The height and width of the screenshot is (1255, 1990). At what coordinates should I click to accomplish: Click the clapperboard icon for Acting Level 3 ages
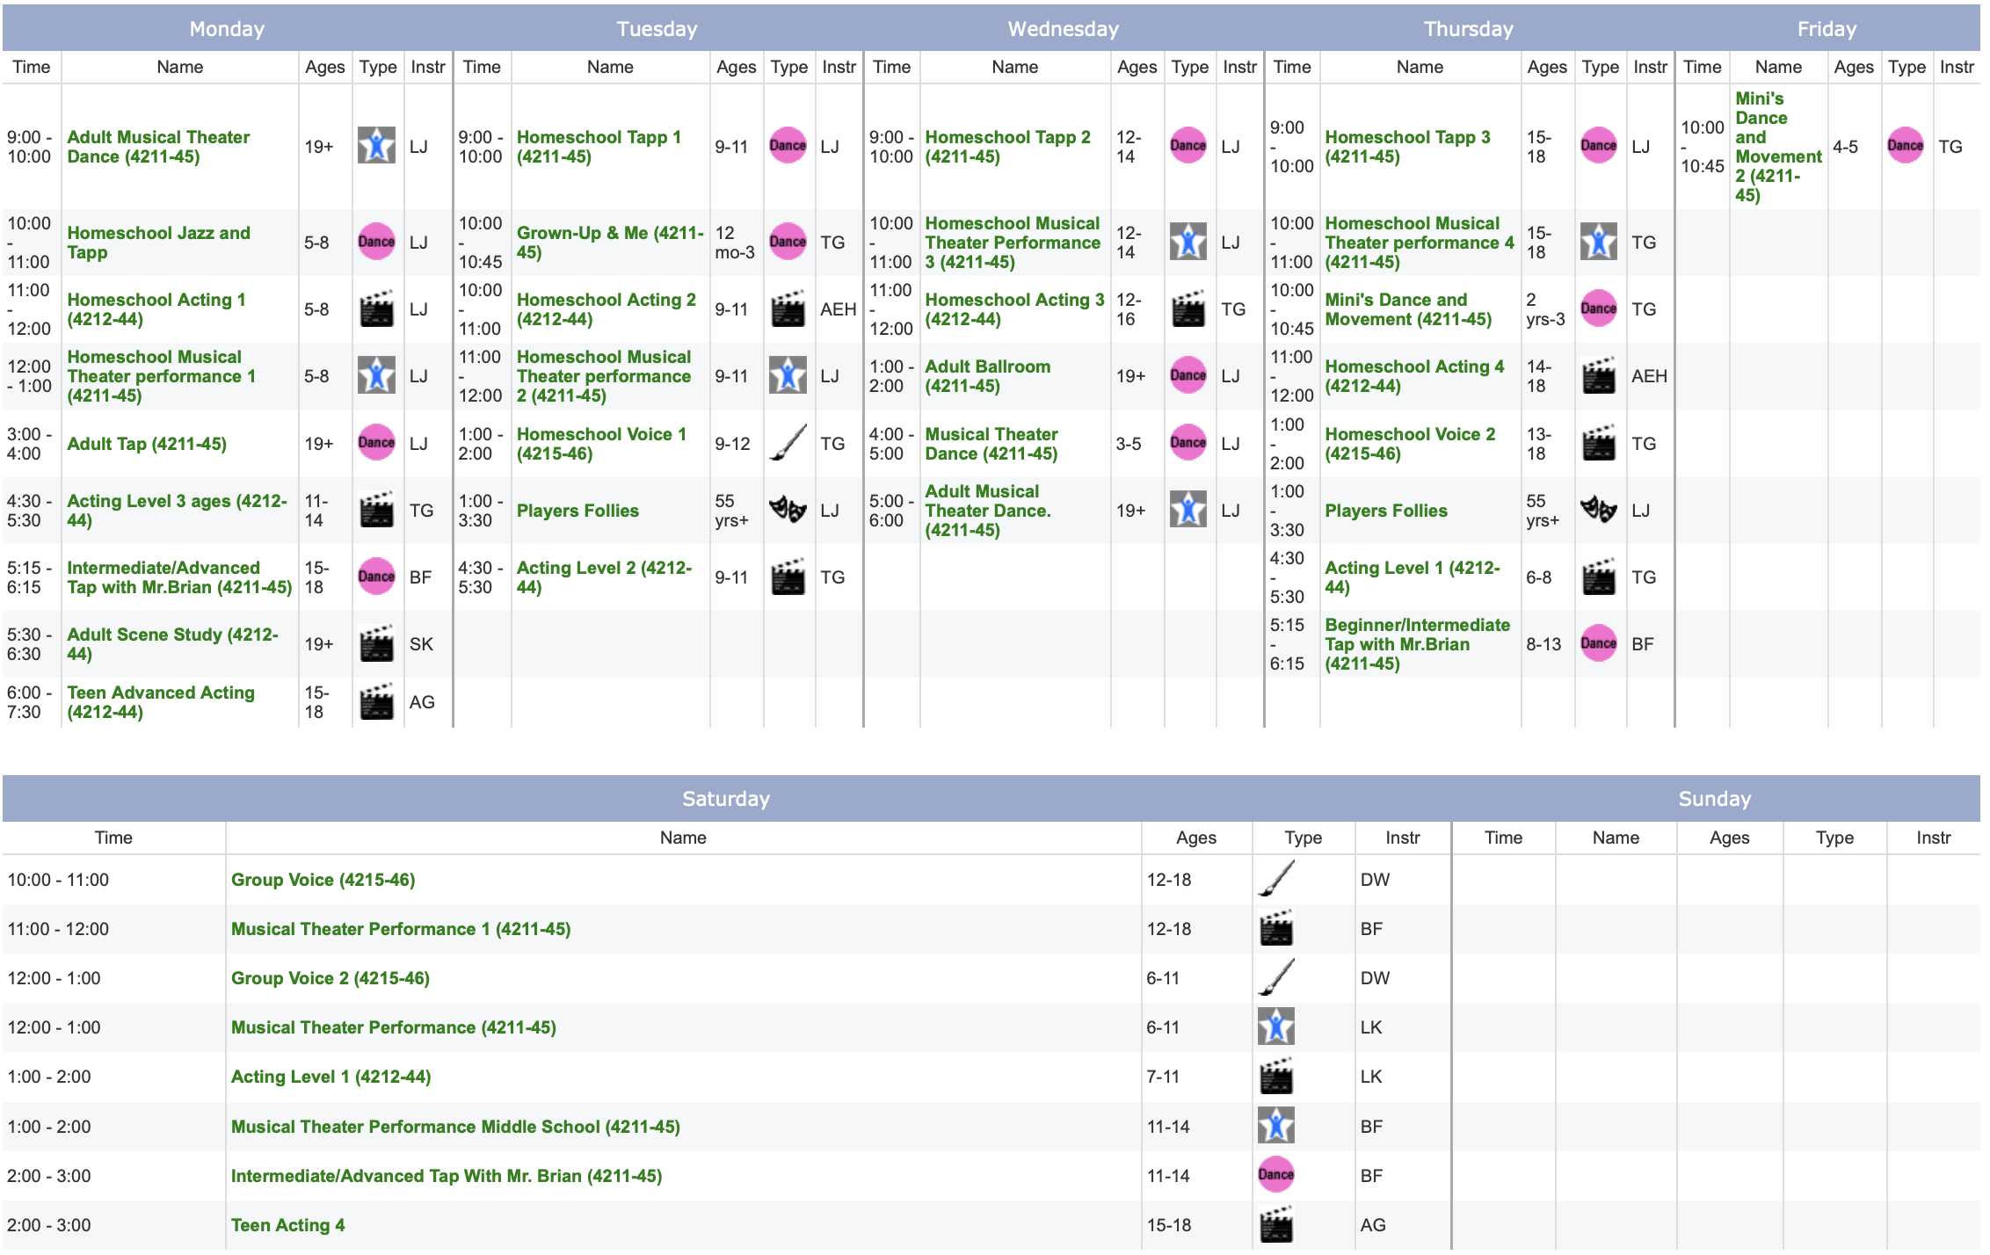tap(376, 510)
